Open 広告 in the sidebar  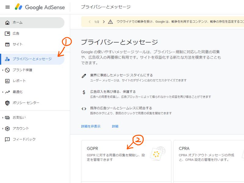[32, 34]
